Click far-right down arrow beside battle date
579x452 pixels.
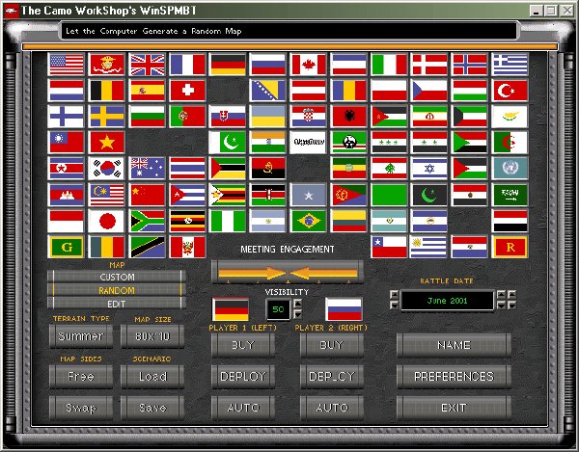point(511,305)
